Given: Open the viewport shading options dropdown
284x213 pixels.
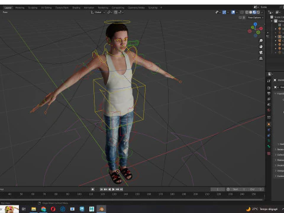Looking at the screenshot, I should click(x=262, y=12).
